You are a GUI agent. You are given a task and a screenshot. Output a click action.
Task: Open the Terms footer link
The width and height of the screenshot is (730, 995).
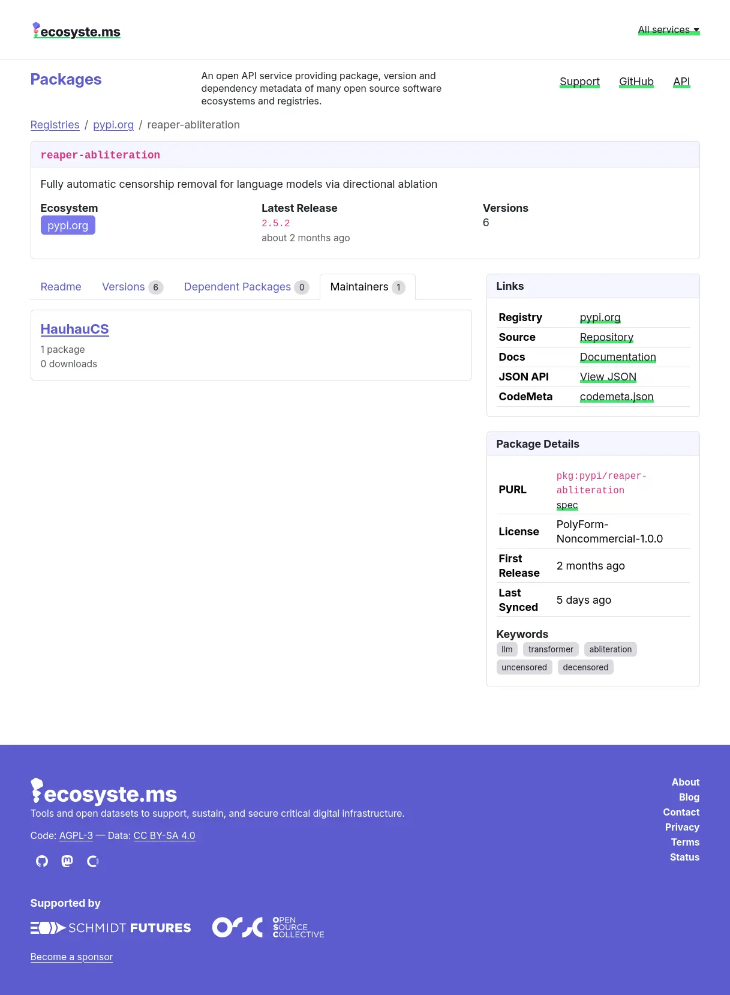click(x=685, y=842)
